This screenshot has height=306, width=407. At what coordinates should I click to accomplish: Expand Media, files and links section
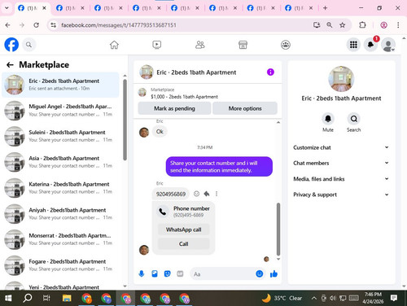[x=341, y=179]
